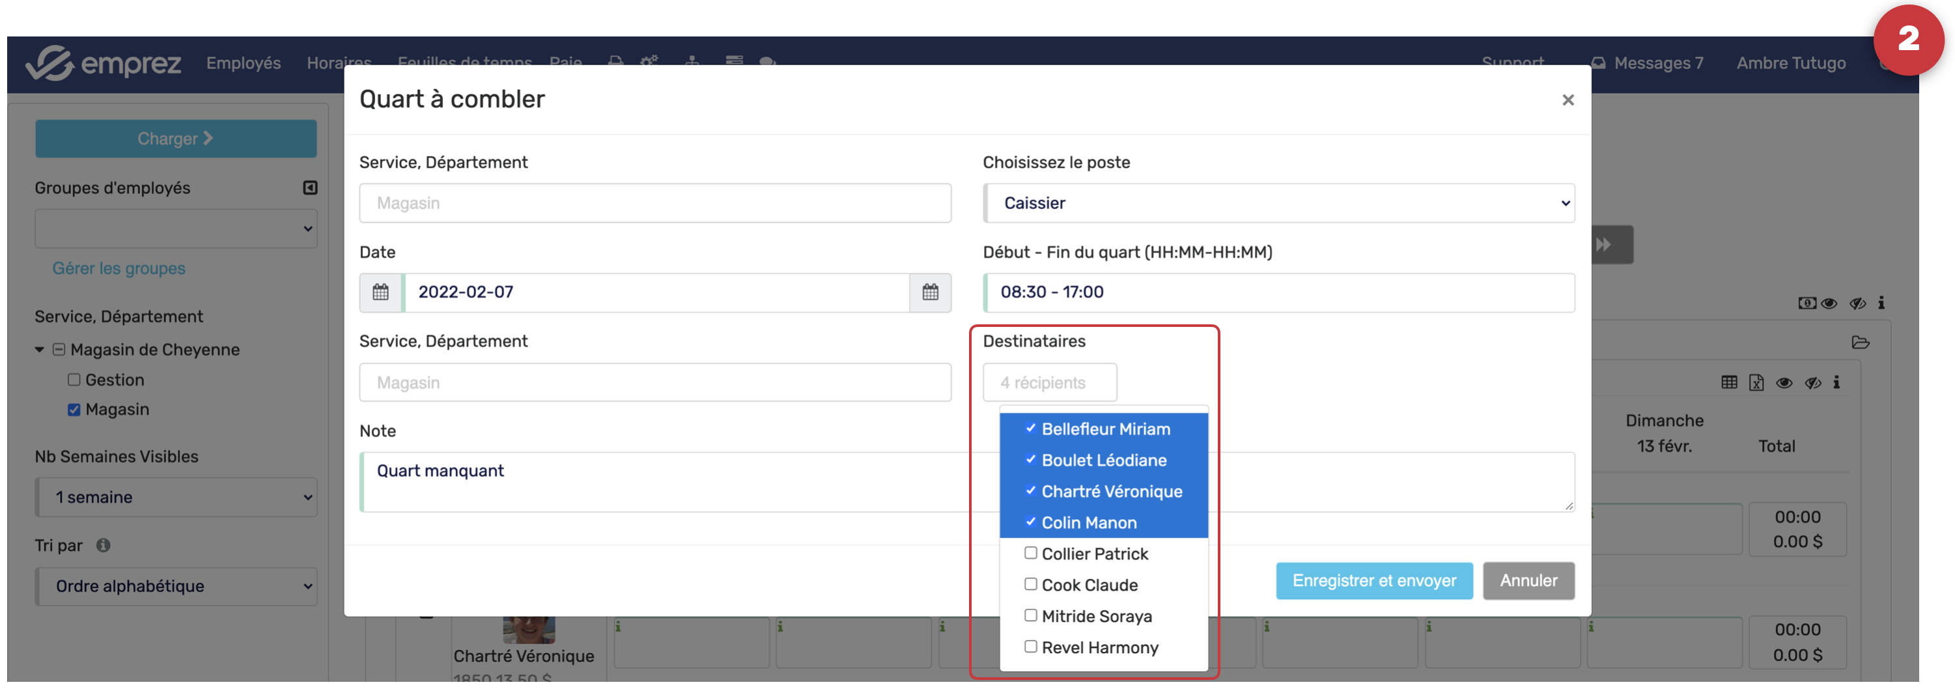Click the eye icon next to Excel icon
This screenshot has width=1955, height=689.
tap(1784, 382)
